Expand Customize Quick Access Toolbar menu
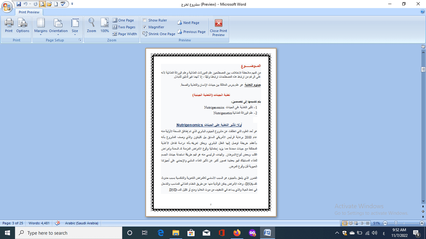The image size is (426, 239). point(72,4)
